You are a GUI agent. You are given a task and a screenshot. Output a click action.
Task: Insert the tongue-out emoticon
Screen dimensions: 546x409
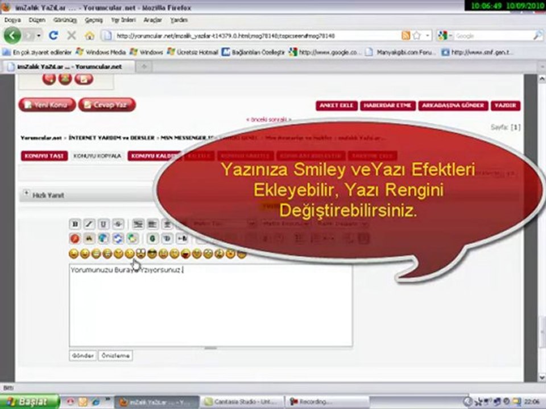(x=185, y=254)
